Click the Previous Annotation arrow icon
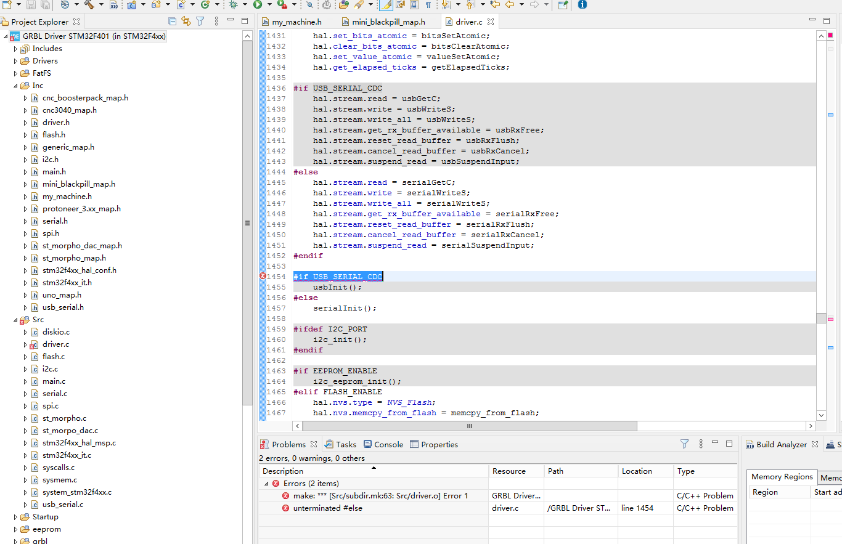Image resolution: width=842 pixels, height=544 pixels. 470,5
